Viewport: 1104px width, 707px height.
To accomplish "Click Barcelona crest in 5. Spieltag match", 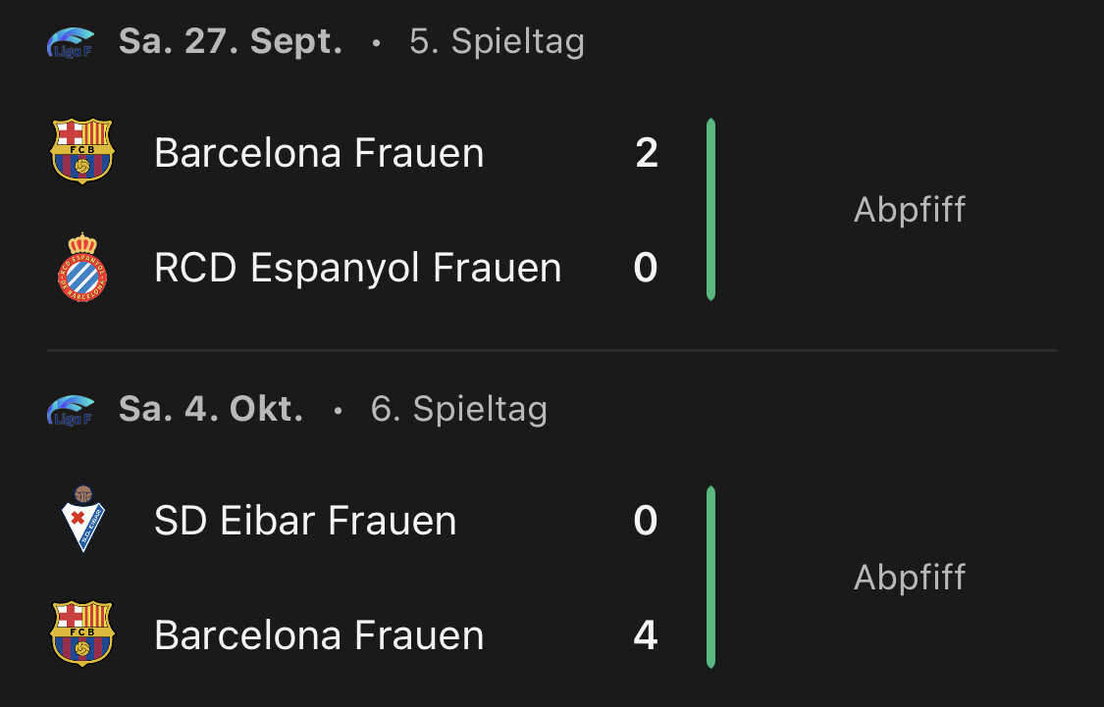I will pyautogui.click(x=82, y=152).
